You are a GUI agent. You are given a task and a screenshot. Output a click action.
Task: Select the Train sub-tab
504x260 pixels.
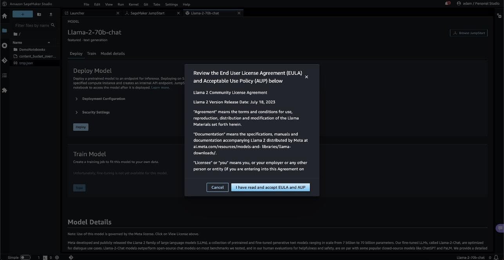coord(92,54)
